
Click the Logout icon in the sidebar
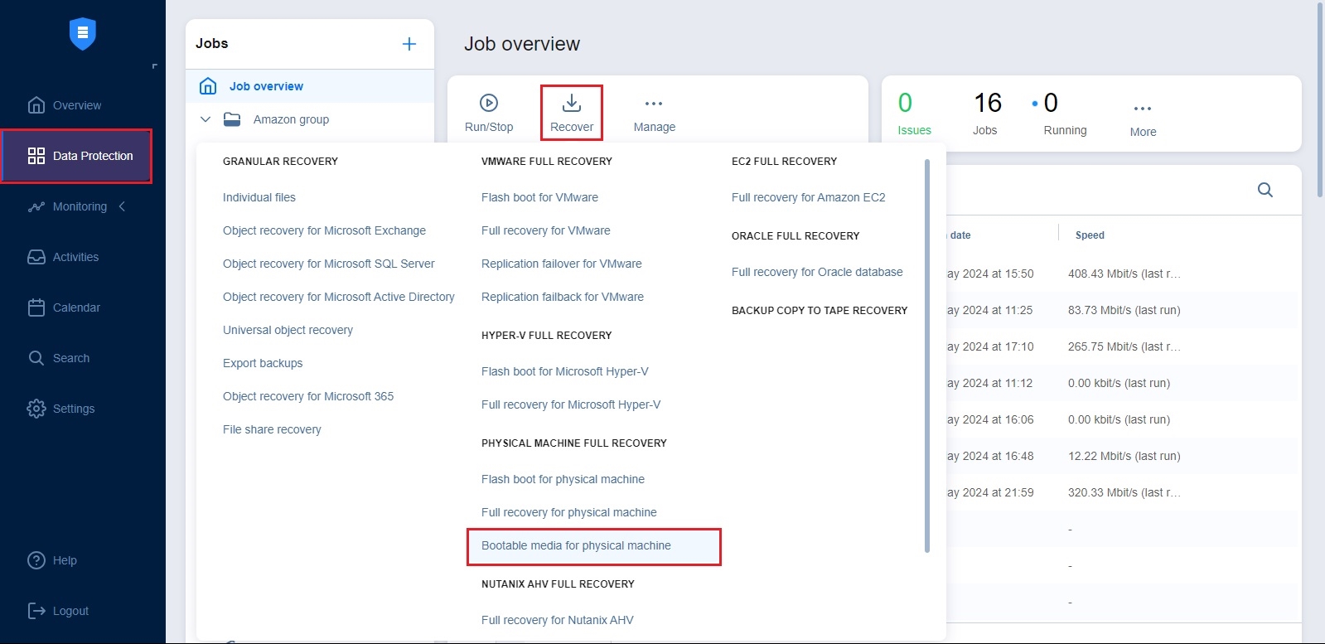point(37,611)
